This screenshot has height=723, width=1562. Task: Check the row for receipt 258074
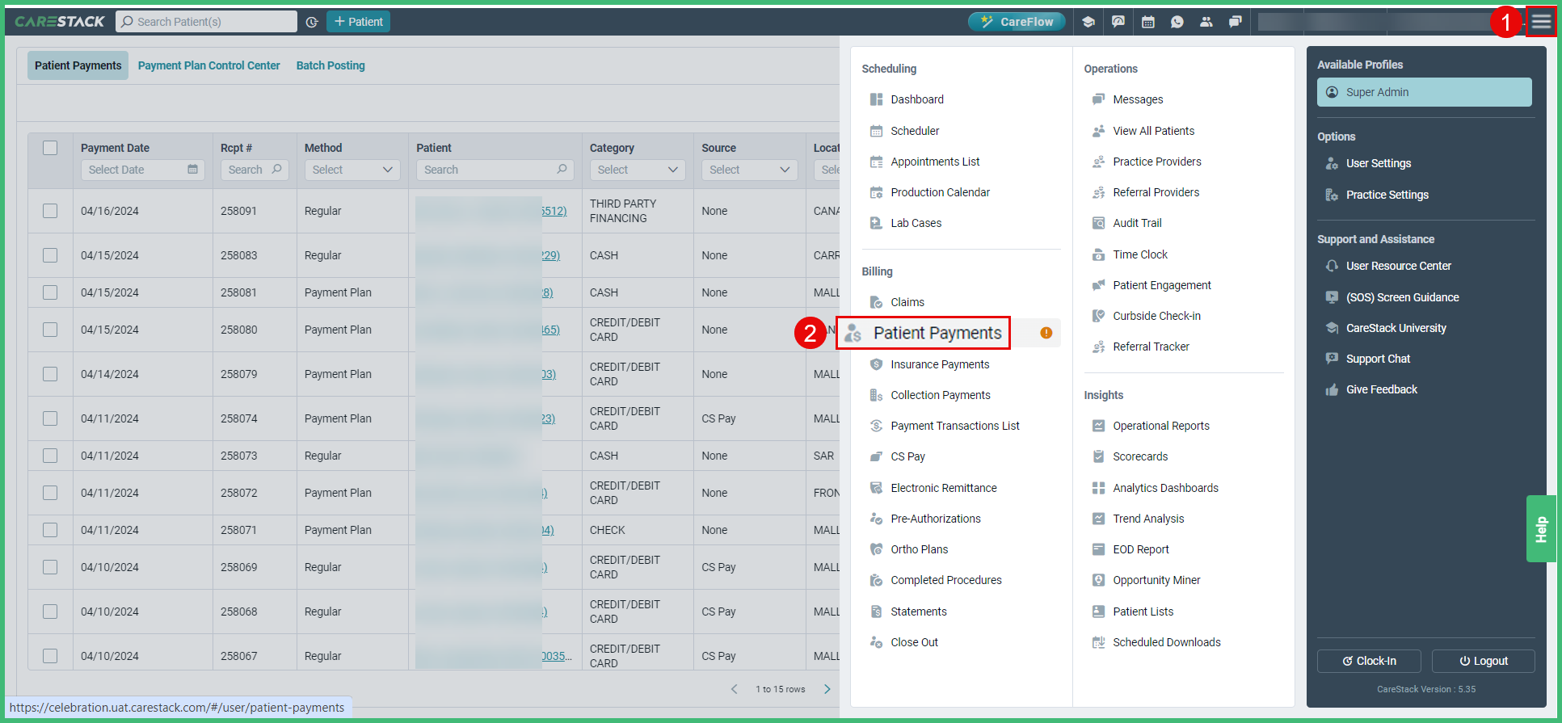point(50,418)
